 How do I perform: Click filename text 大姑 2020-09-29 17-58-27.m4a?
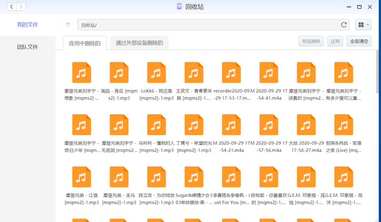click(306, 147)
